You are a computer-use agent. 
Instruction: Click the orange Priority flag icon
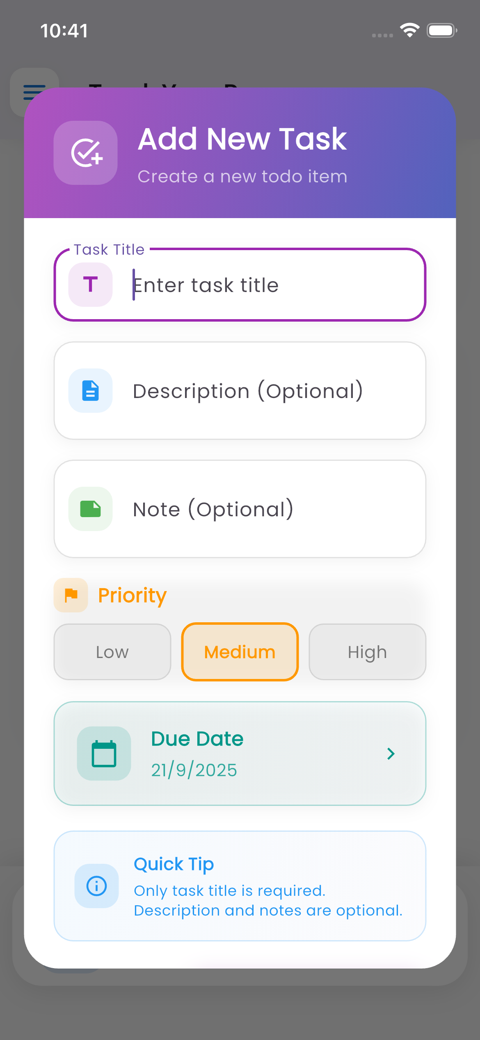[71, 595]
